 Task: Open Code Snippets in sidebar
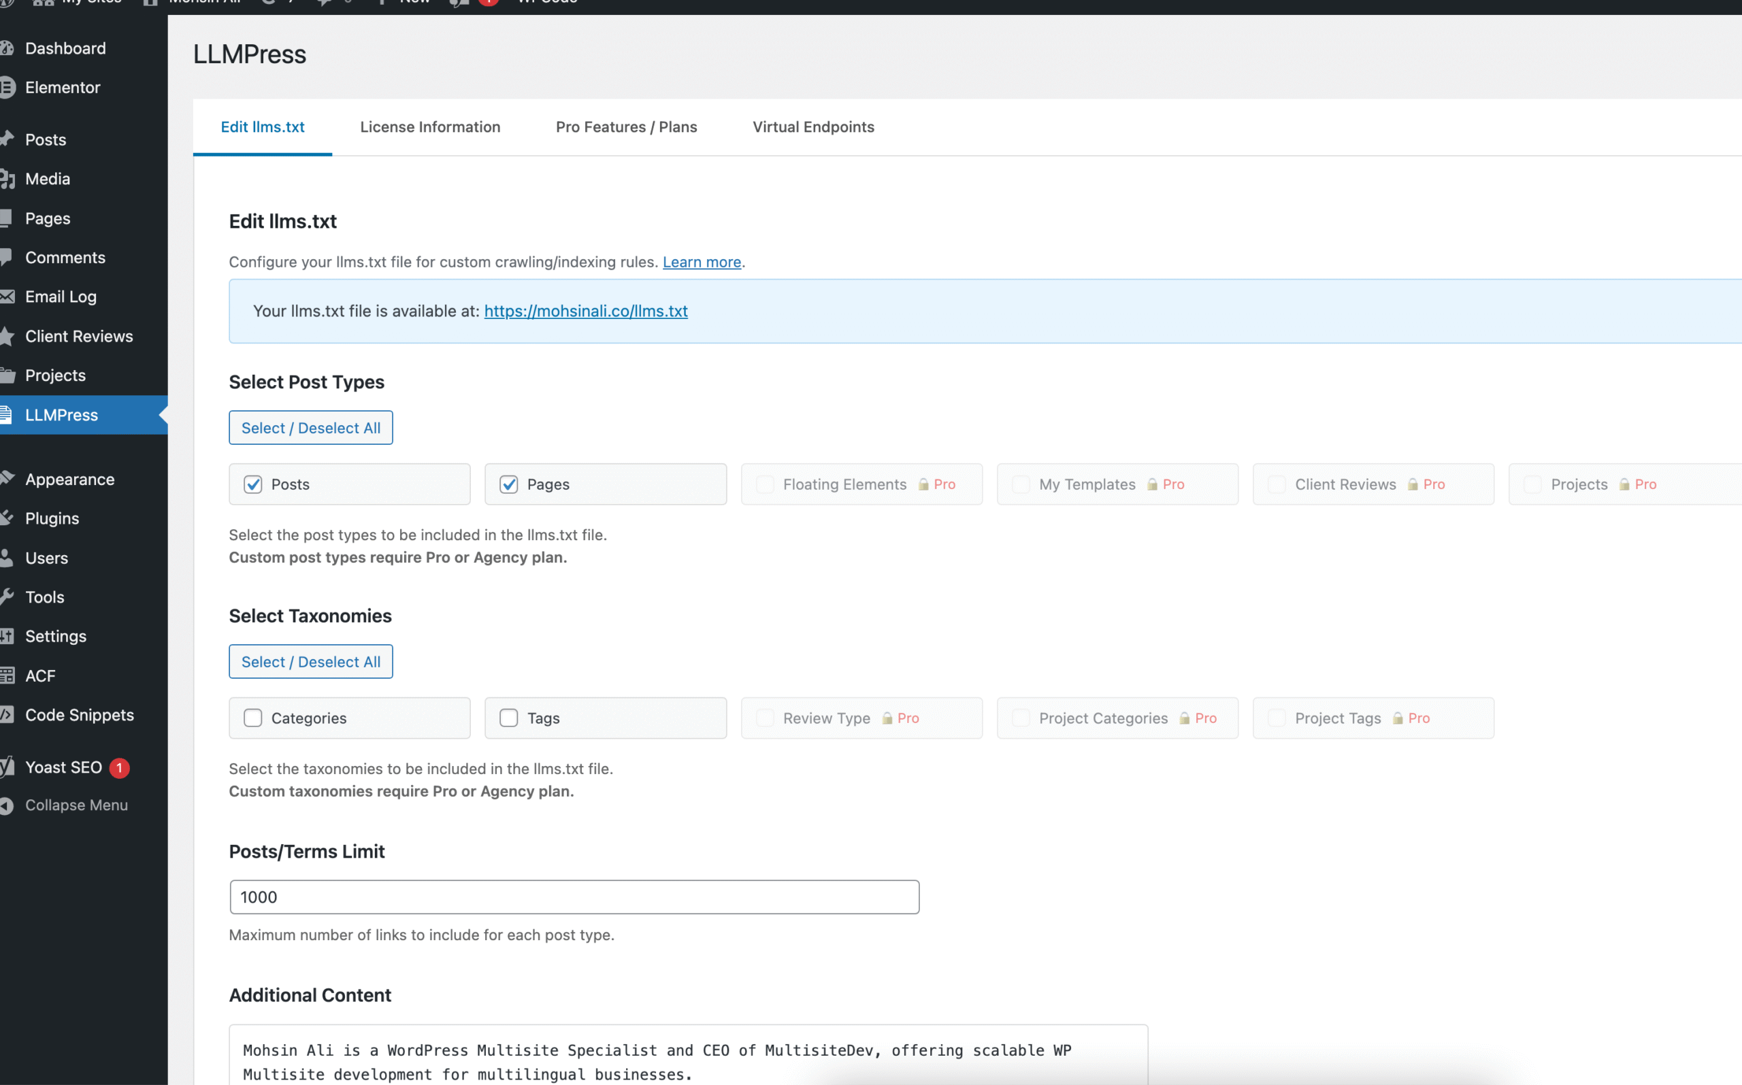[x=79, y=714]
